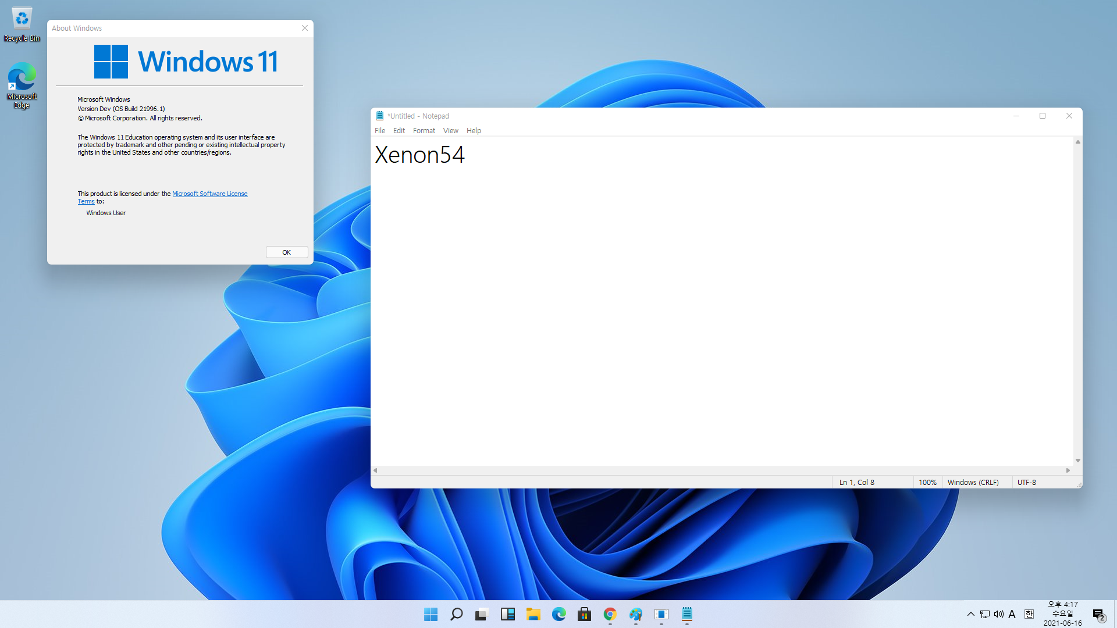This screenshot has width=1117, height=628.
Task: Toggle the A input mode indicator
Action: pos(1012,614)
